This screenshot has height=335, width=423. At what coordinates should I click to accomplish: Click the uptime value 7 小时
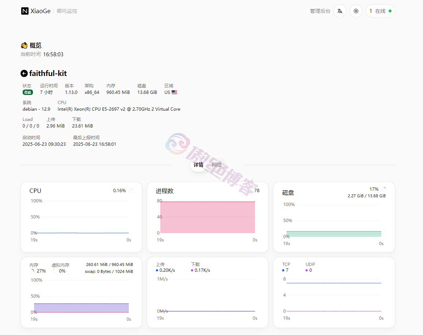point(46,92)
